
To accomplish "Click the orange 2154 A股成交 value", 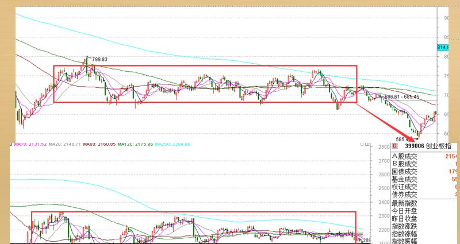I will click(x=452, y=156).
